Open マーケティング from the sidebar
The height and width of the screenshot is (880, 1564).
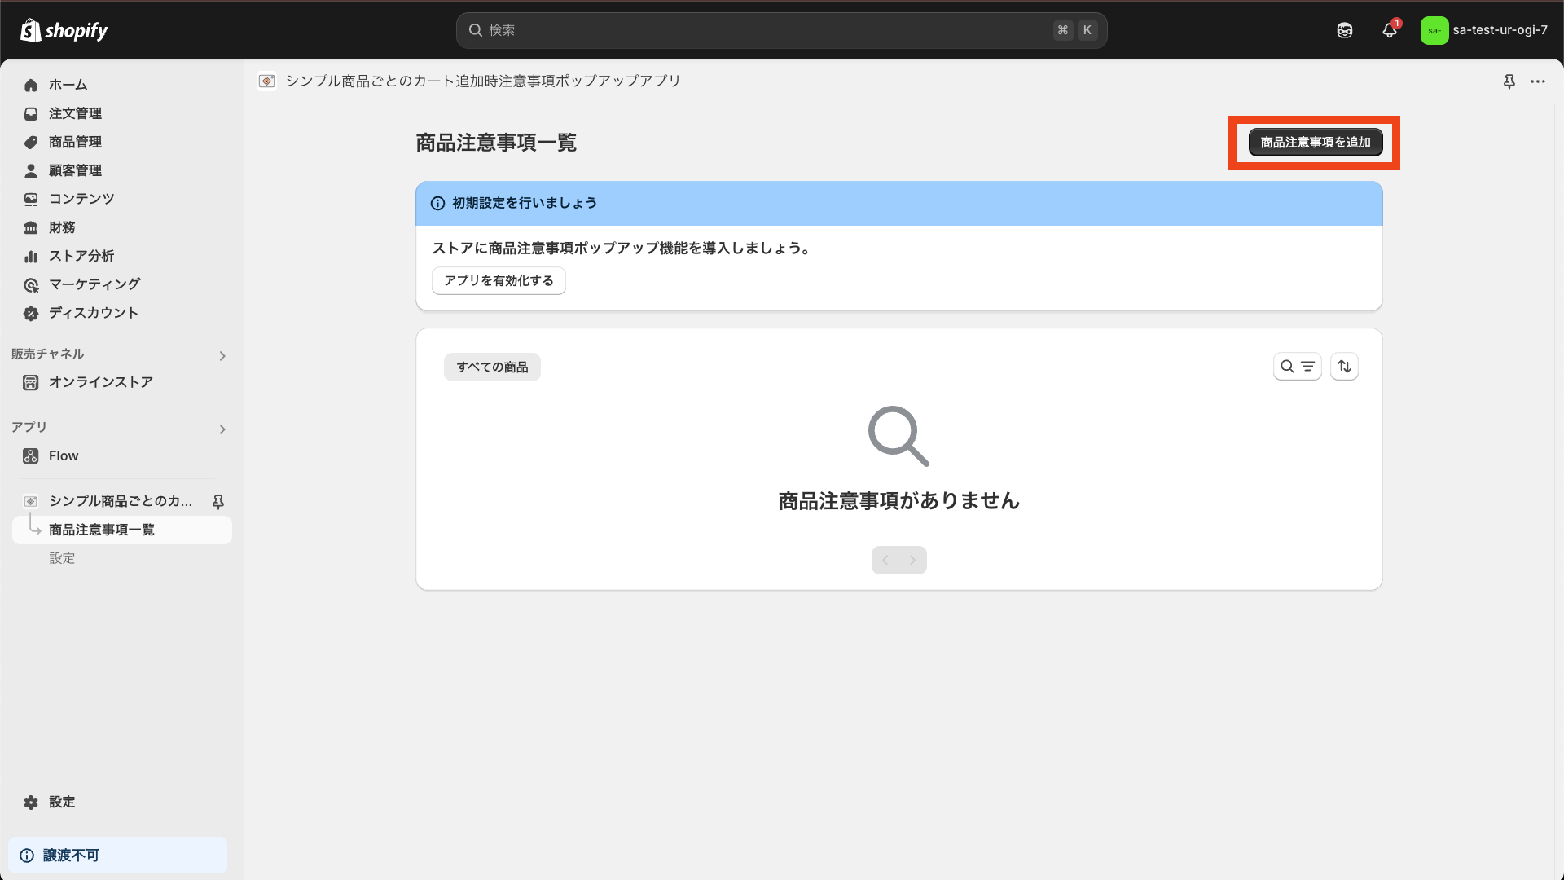click(93, 284)
